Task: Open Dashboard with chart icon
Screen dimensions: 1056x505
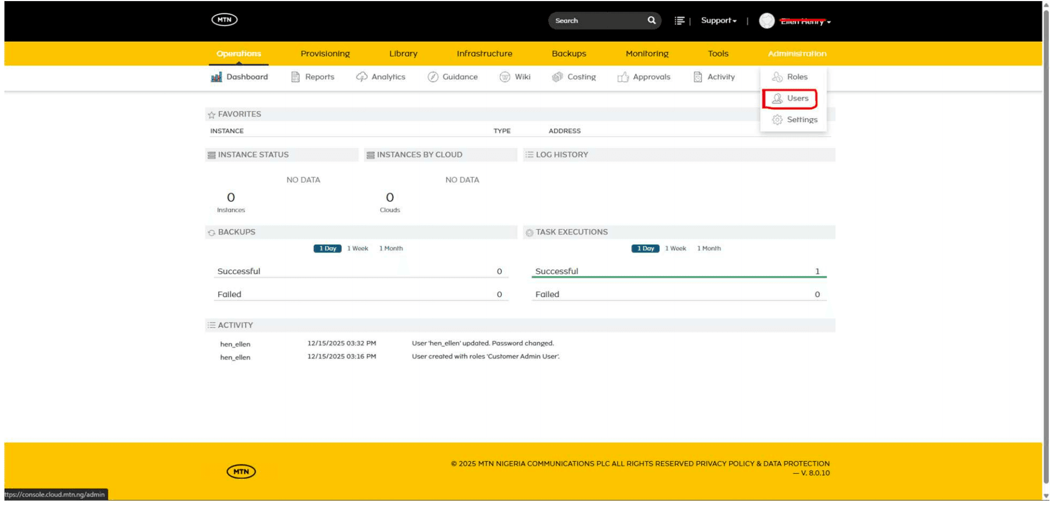Action: (x=239, y=77)
